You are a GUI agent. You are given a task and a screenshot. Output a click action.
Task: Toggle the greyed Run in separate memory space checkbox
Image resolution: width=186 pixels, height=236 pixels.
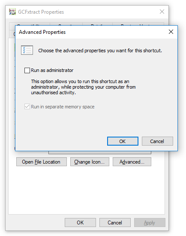(x=27, y=107)
